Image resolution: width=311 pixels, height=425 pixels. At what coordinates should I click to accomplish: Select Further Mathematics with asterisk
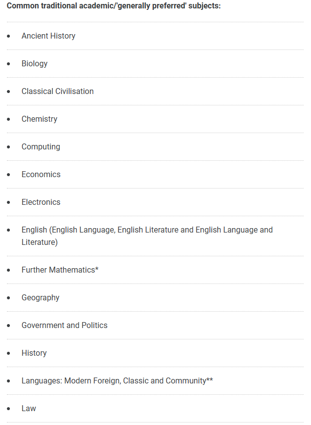coord(60,270)
